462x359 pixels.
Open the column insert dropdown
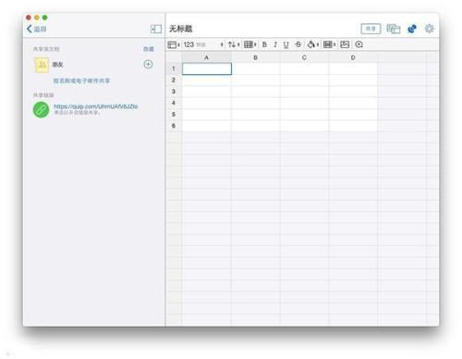click(329, 44)
